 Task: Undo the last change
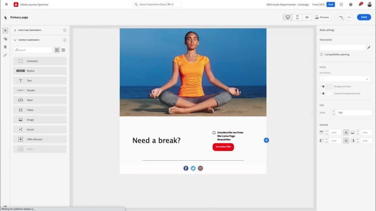click(x=341, y=17)
